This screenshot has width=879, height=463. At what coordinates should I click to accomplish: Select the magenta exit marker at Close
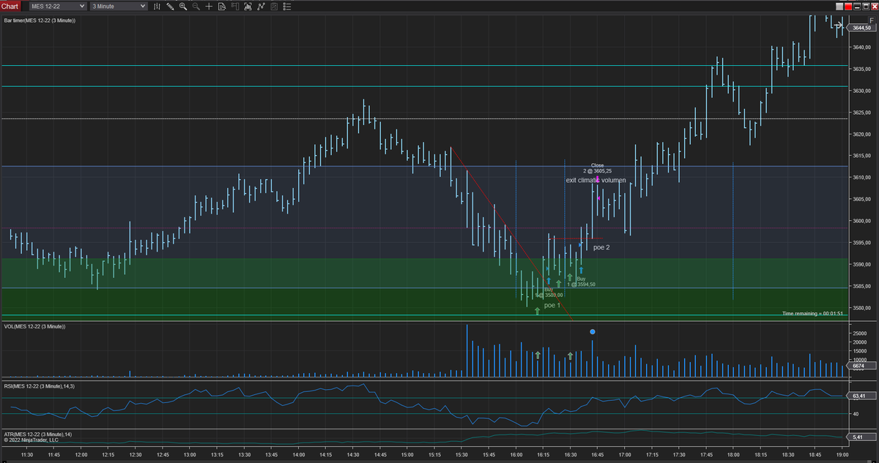pyautogui.click(x=598, y=179)
